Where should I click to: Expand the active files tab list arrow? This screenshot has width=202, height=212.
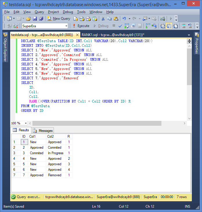[190, 35]
